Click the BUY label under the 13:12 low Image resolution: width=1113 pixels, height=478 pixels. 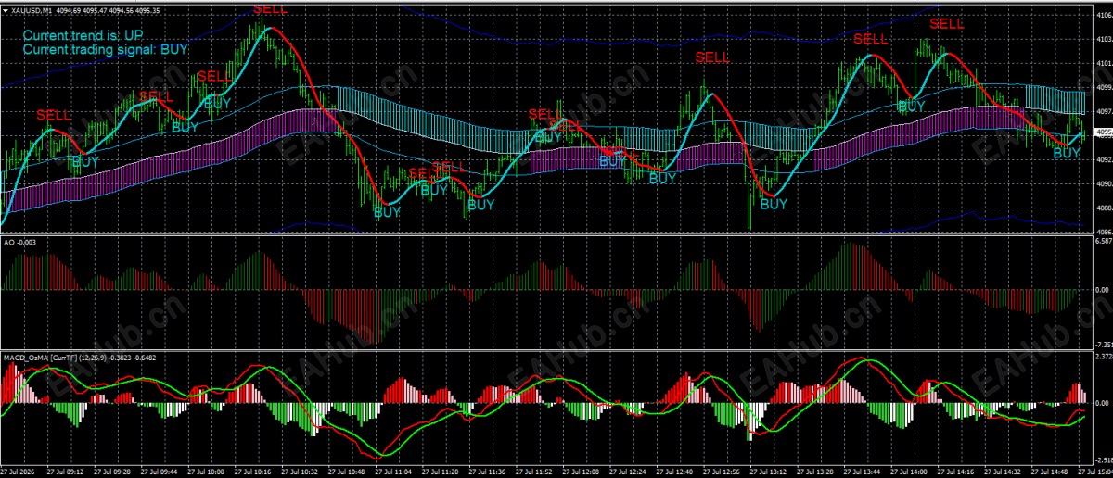click(x=774, y=205)
